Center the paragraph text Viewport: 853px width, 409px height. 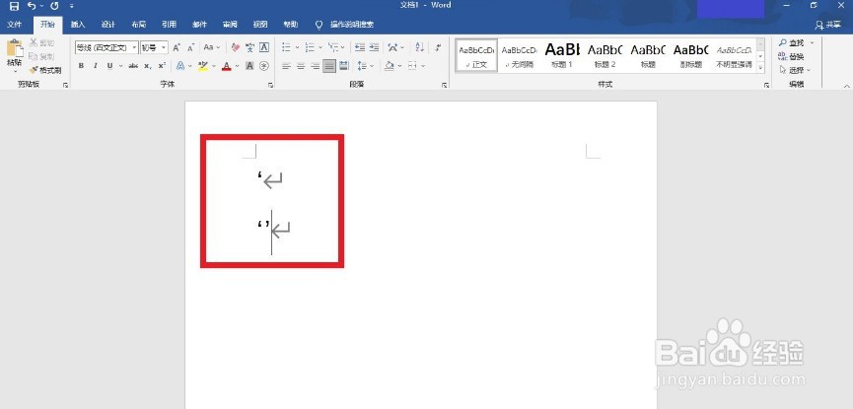(301, 66)
